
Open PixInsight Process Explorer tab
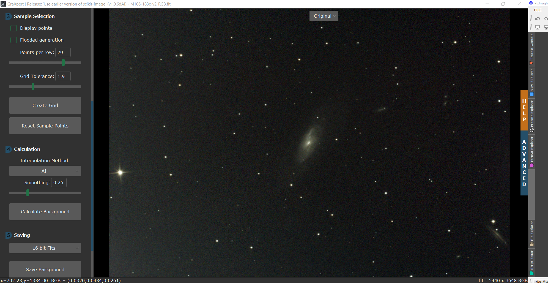coord(532,116)
